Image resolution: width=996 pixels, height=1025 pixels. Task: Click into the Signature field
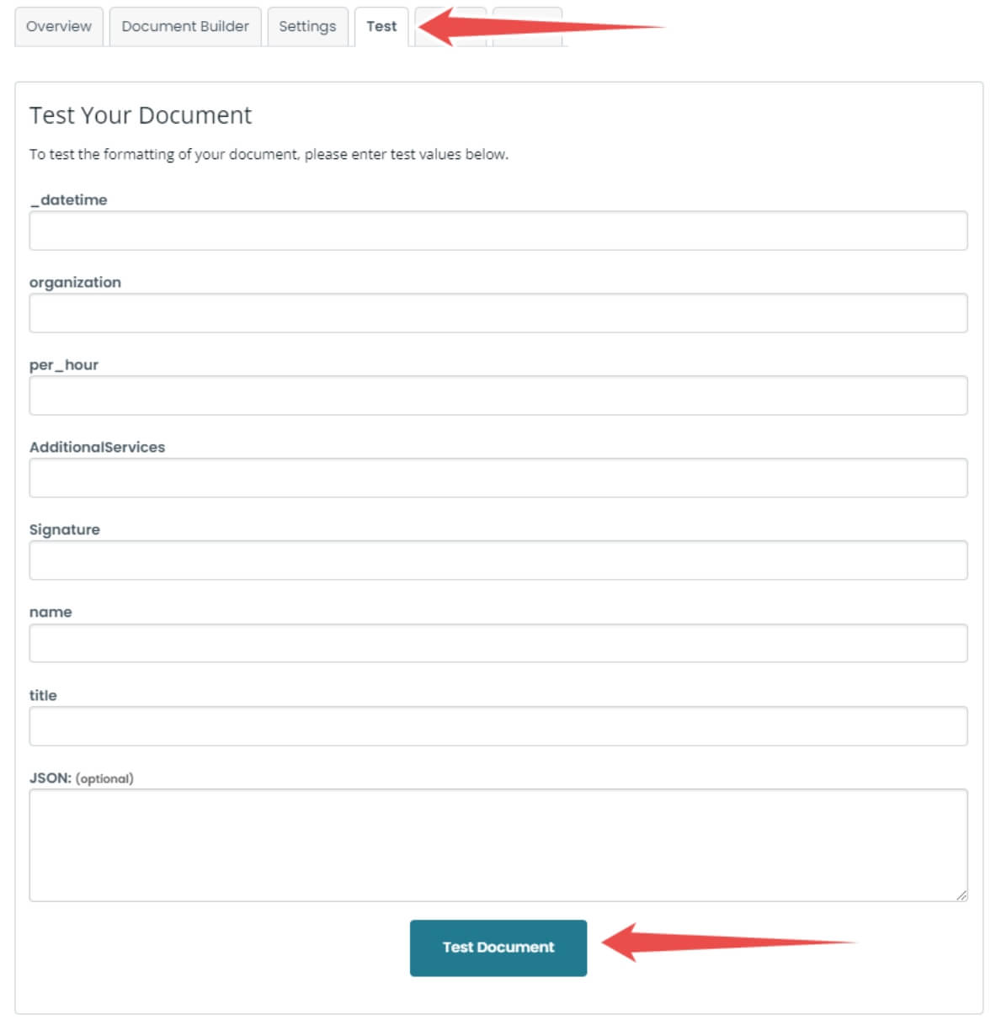click(498, 560)
